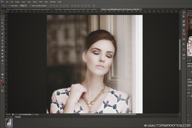
Task: Close the Closet - Look 0006 document tab
Action: [x=141, y=9]
